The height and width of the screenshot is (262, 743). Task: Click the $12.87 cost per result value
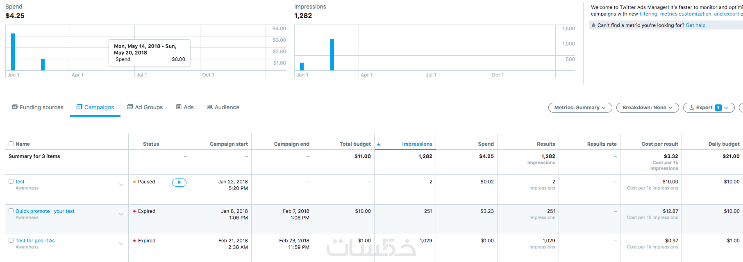[670, 211]
